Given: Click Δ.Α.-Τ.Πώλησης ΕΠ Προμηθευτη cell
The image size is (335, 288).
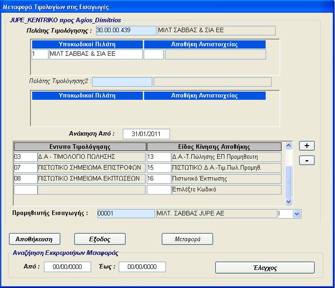Looking at the screenshot, I should pyautogui.click(x=227, y=157).
